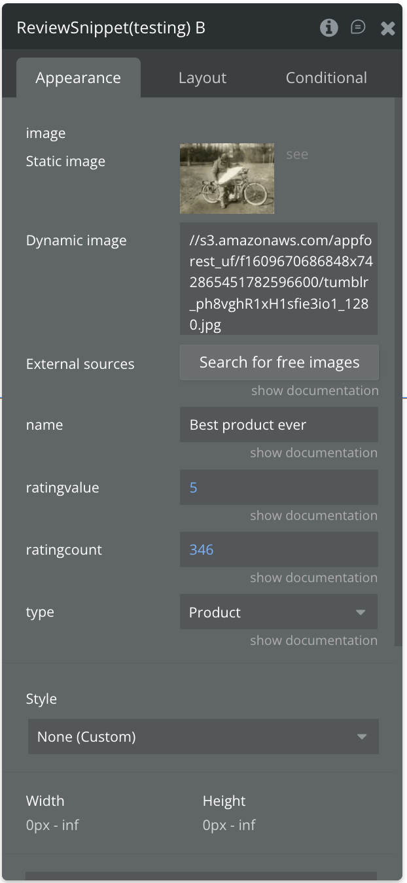Click the info icon in header
Screen dimensions: 407x883
click(328, 27)
